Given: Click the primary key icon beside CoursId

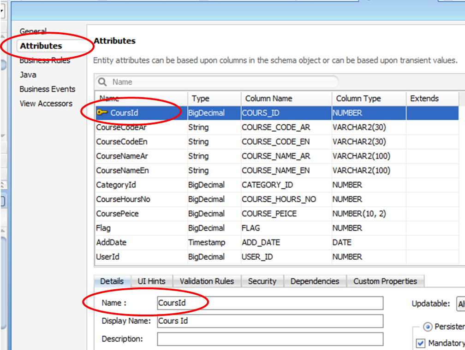Looking at the screenshot, I should (102, 113).
